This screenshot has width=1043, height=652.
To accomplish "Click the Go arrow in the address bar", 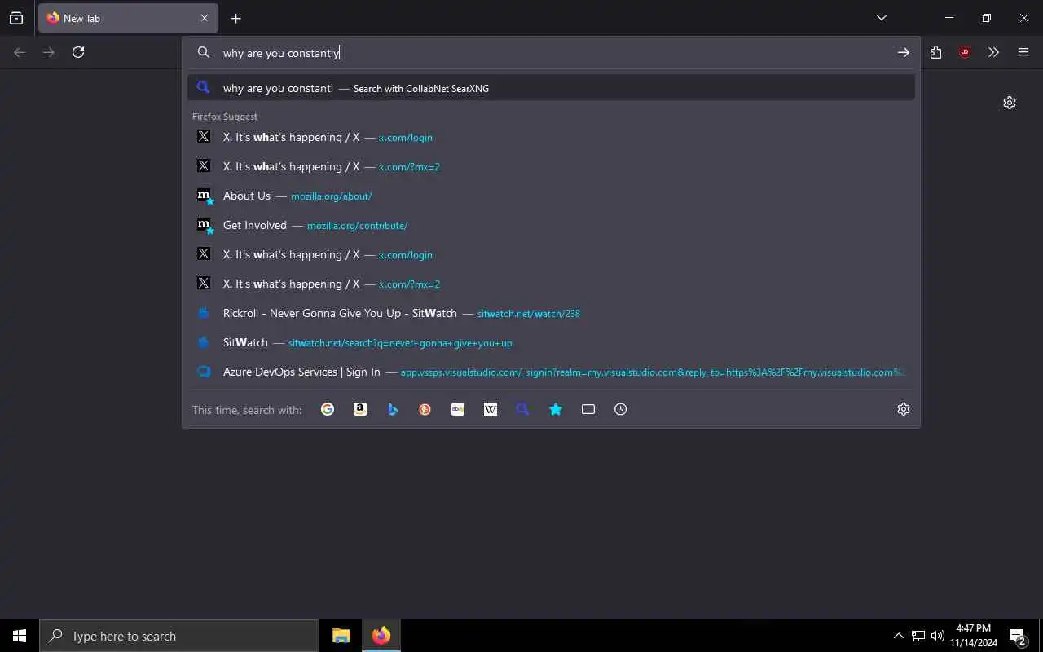I will click(904, 52).
